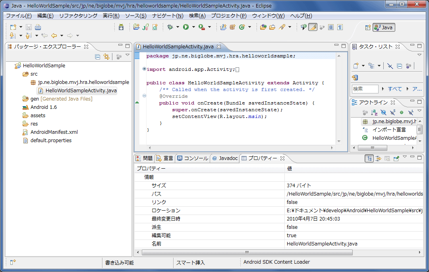Select the res folder in Package Explorer
This screenshot has width=429, height=272.
[x=30, y=124]
